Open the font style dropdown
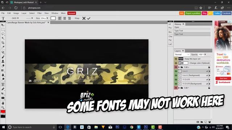 pos(29,18)
